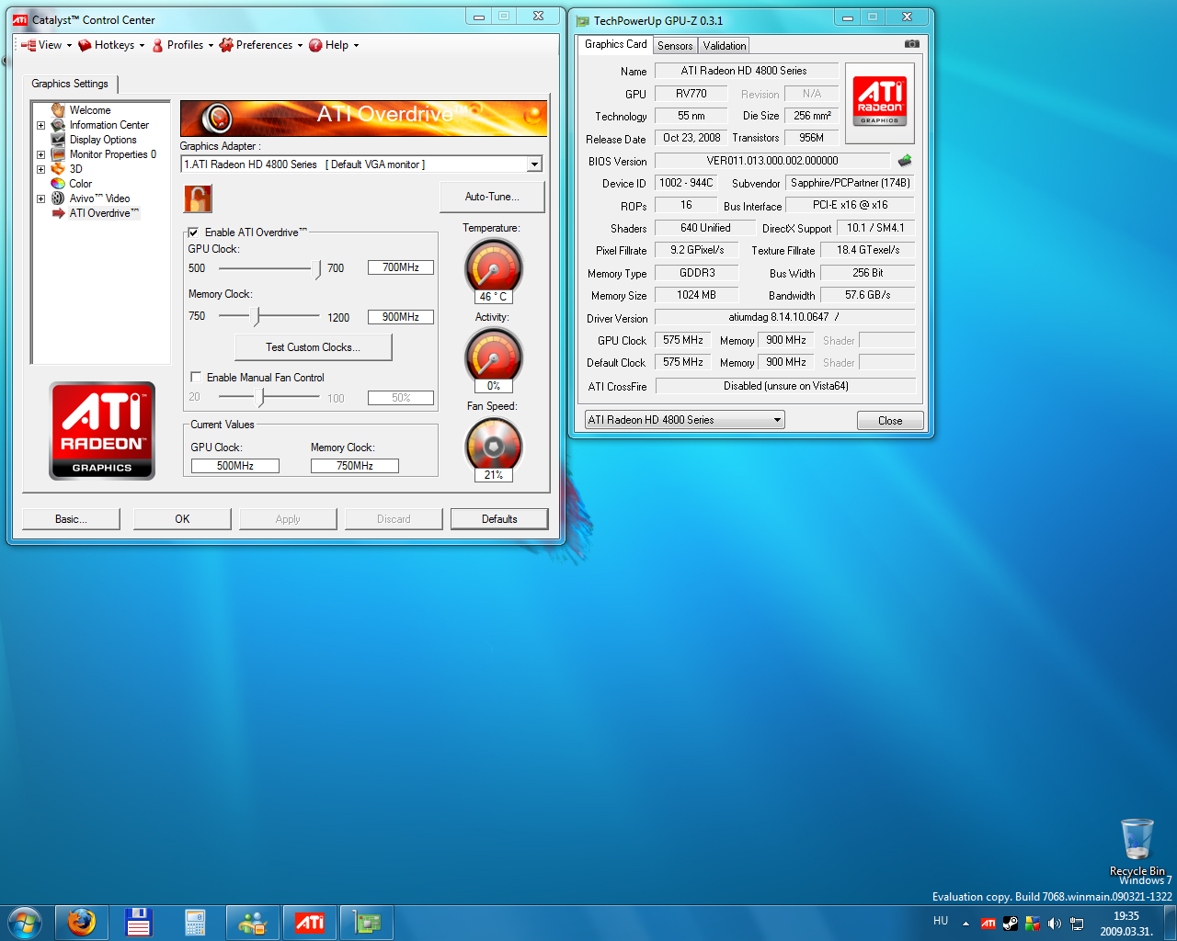Select the Graphics Card tab

pyautogui.click(x=616, y=44)
